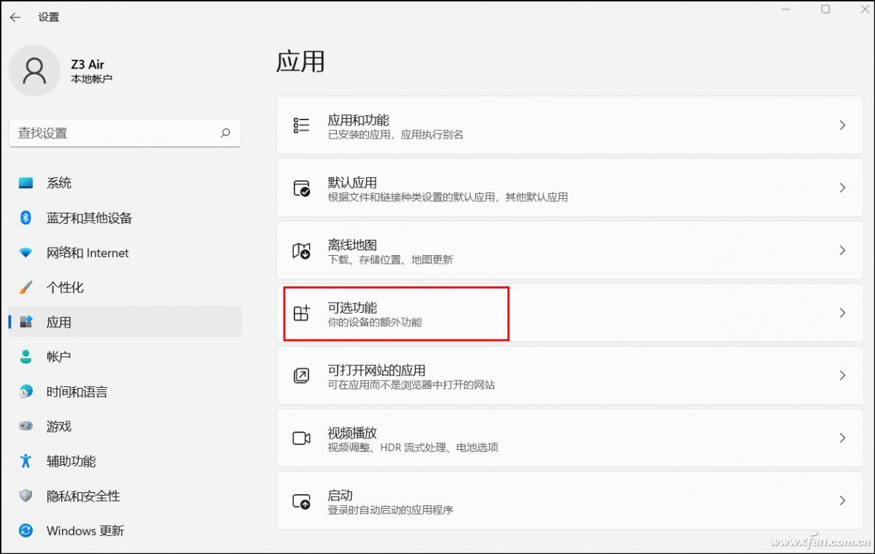Open Windows 更新 page
Viewport: 875px width, 554px height.
[x=125, y=531]
